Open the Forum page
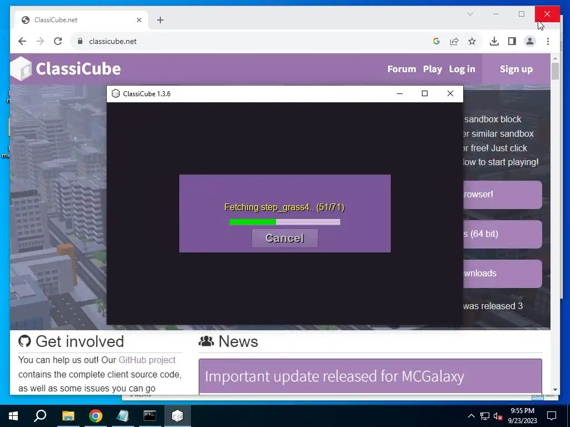This screenshot has height=427, width=570. (401, 69)
